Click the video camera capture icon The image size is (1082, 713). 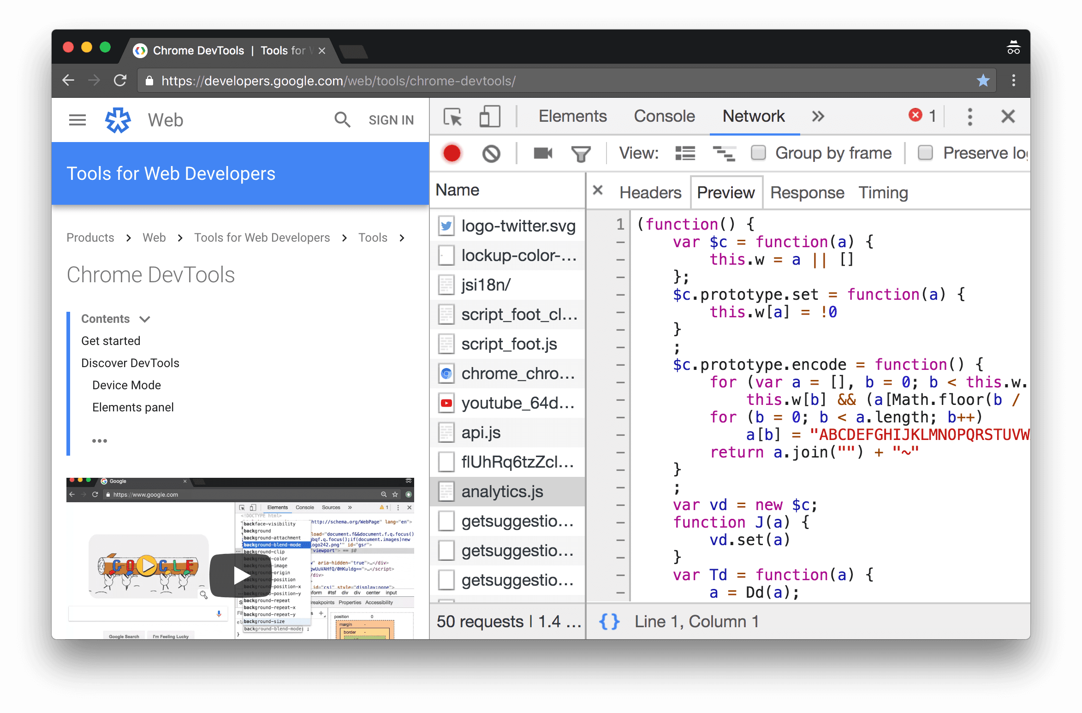pyautogui.click(x=542, y=153)
